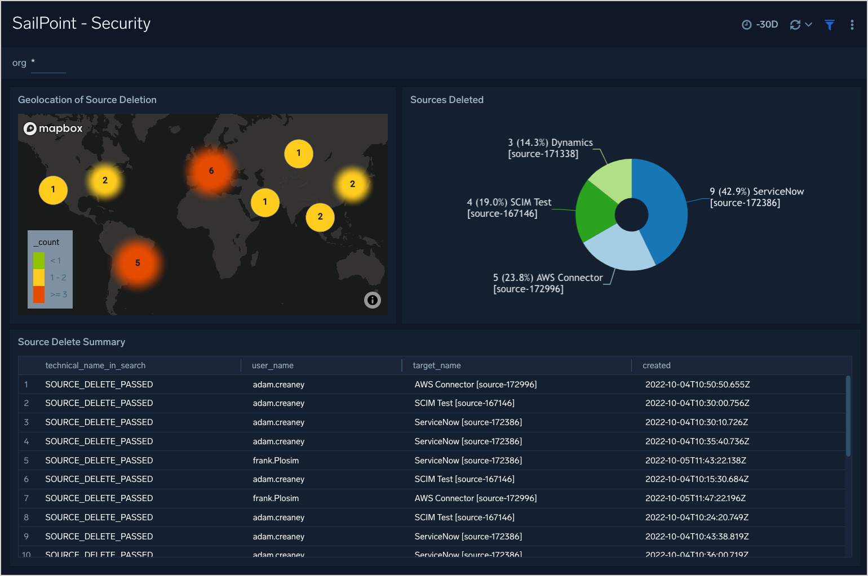This screenshot has width=868, height=576.
Task: Open the three-dot dashboard options menu
Action: tap(852, 25)
